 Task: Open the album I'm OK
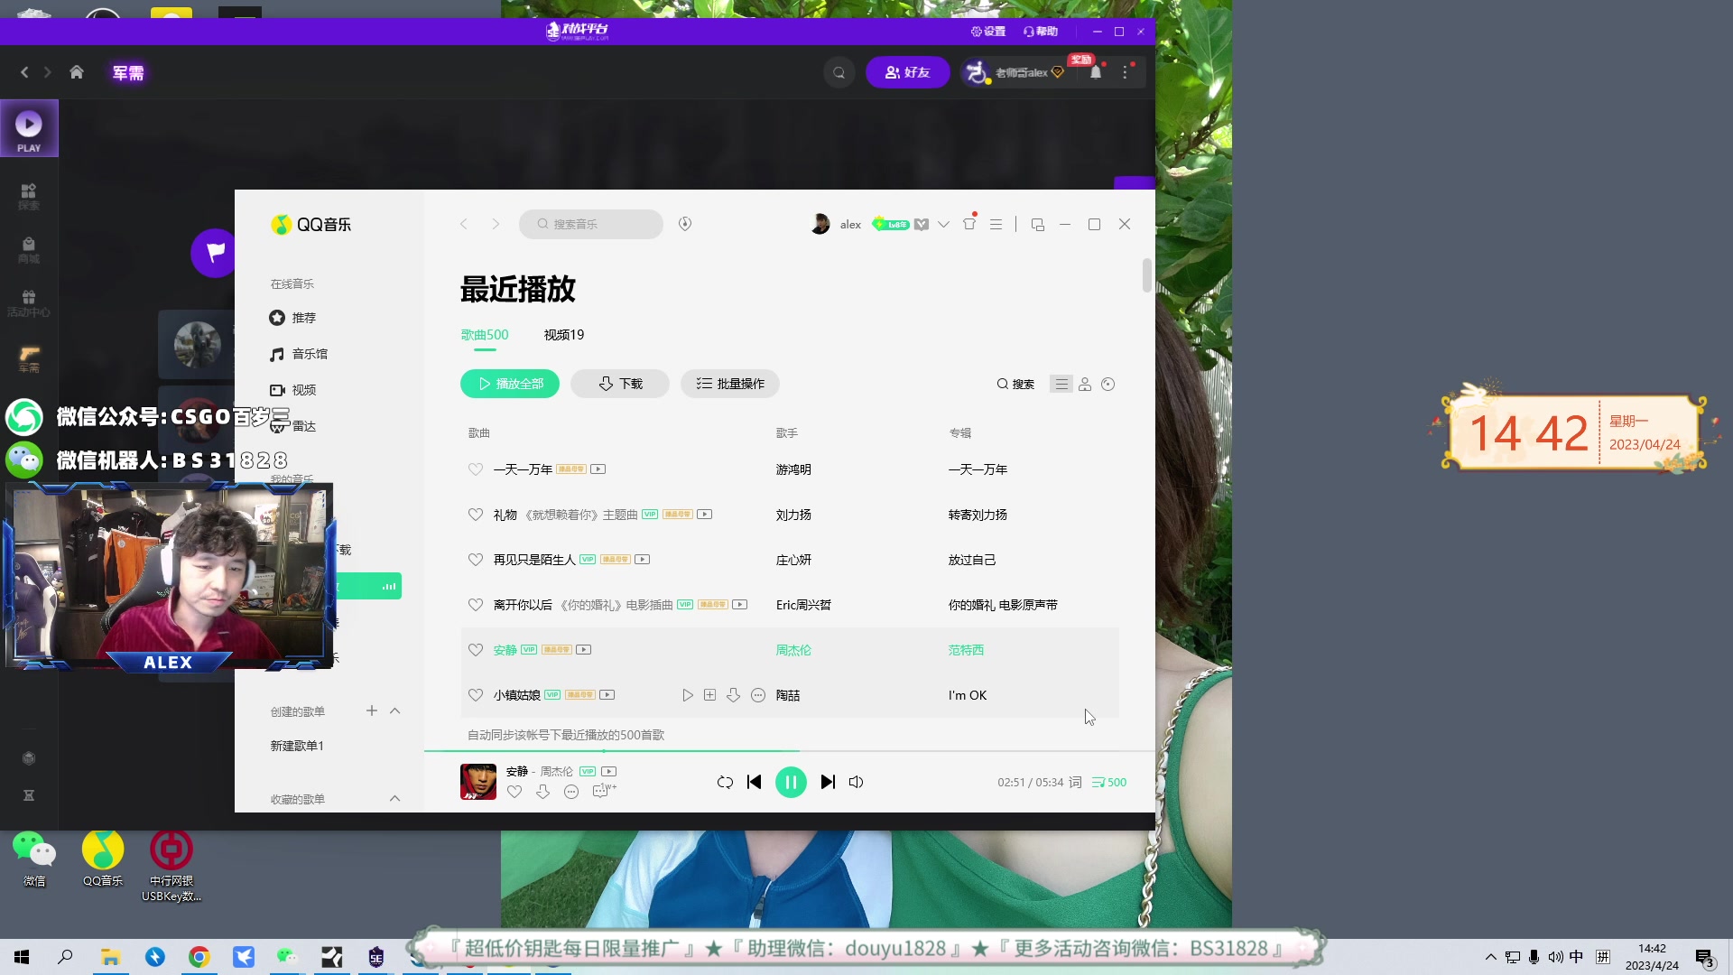968,695
